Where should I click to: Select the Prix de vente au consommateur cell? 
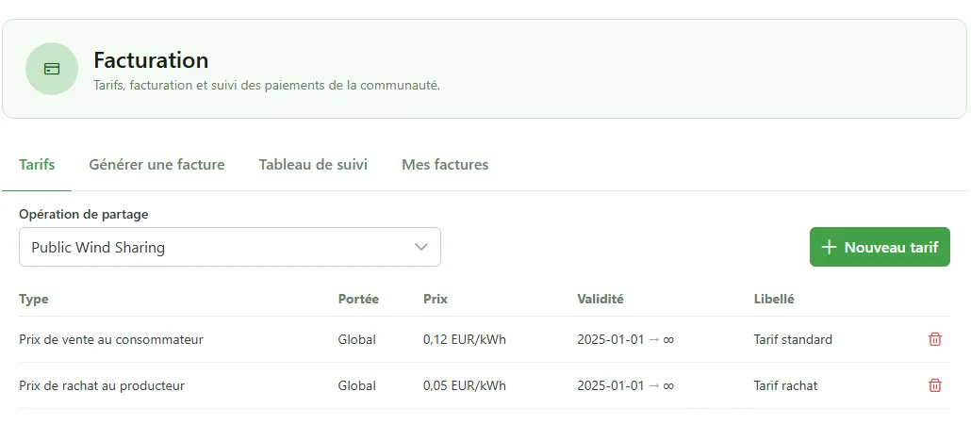tap(111, 339)
